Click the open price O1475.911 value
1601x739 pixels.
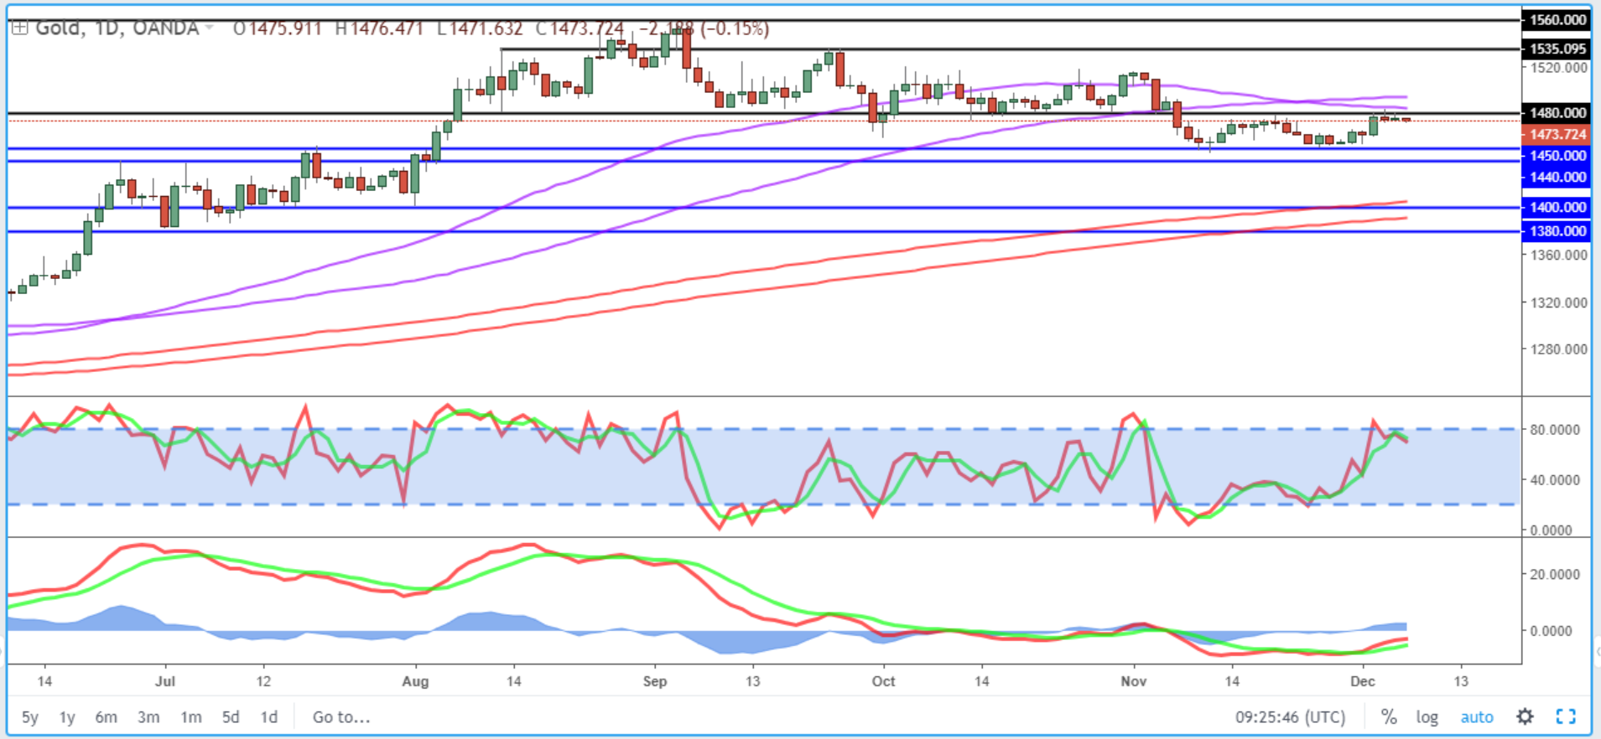[278, 28]
